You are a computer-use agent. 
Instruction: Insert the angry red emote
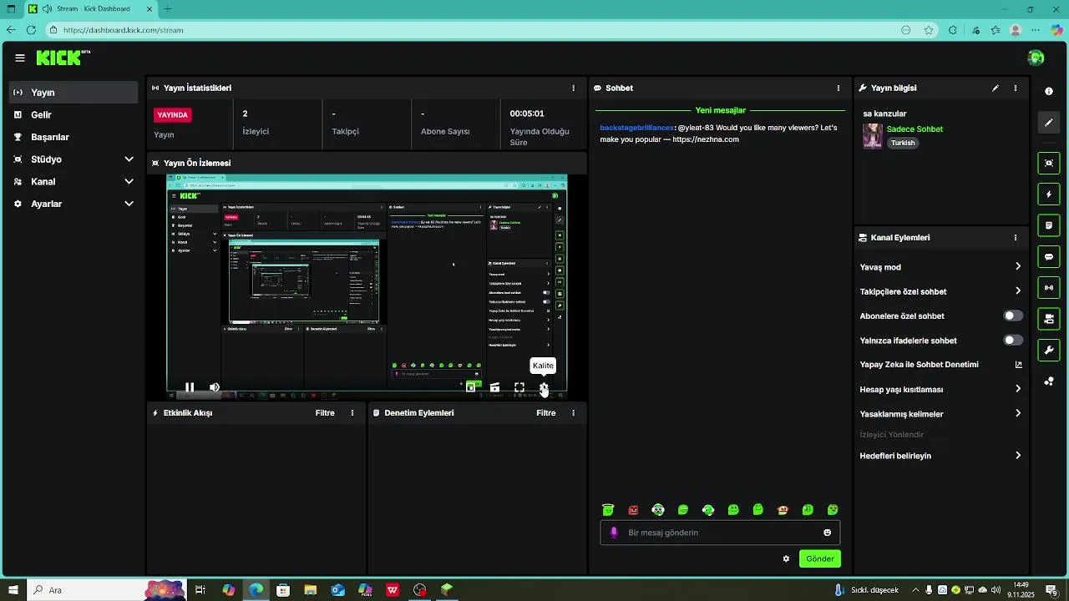click(633, 509)
